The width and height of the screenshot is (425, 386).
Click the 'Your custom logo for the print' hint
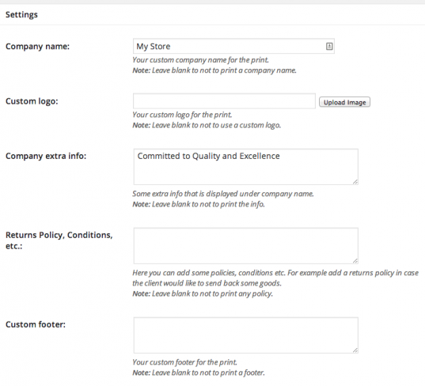coord(182,115)
